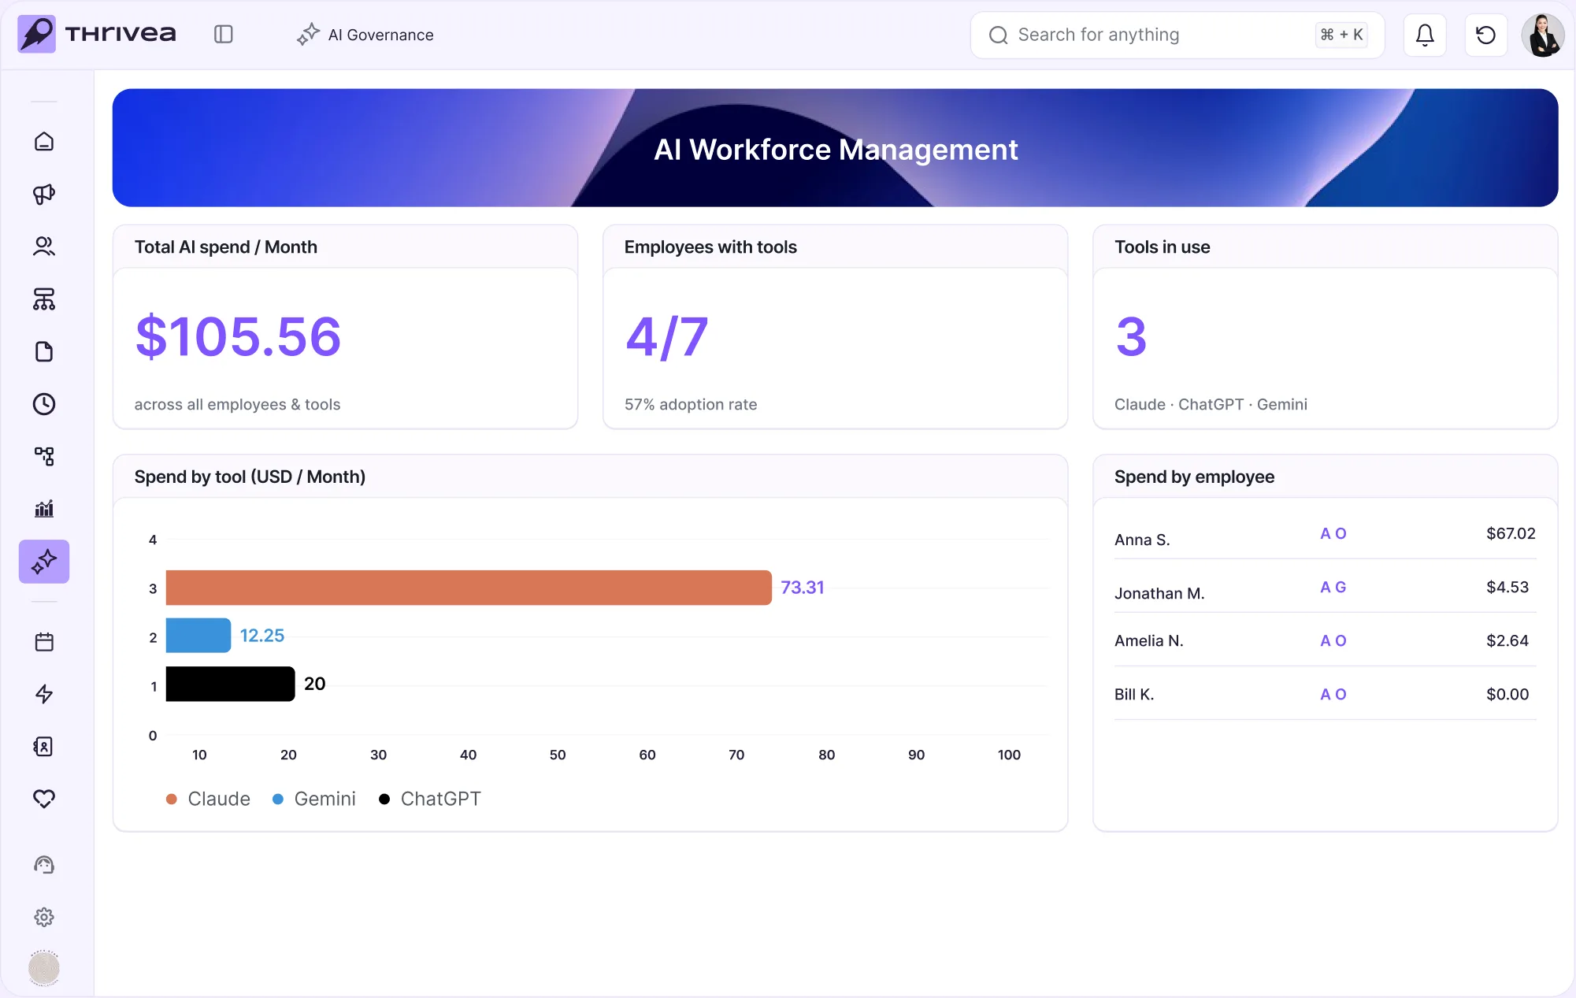This screenshot has height=998, width=1576.
Task: Open the Workflows icon in sidebar
Action: (44, 456)
